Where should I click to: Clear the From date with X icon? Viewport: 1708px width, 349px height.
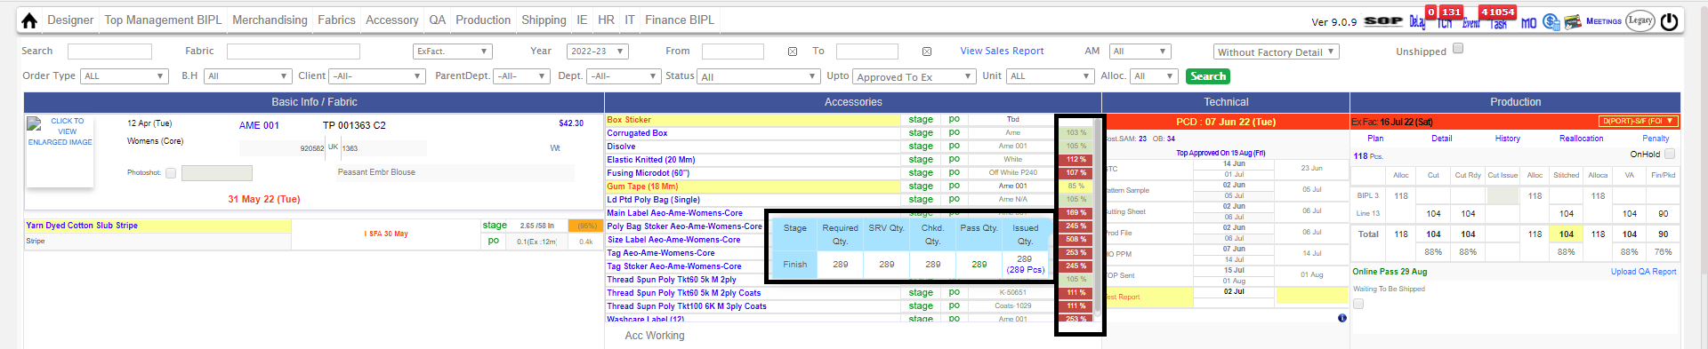793,52
